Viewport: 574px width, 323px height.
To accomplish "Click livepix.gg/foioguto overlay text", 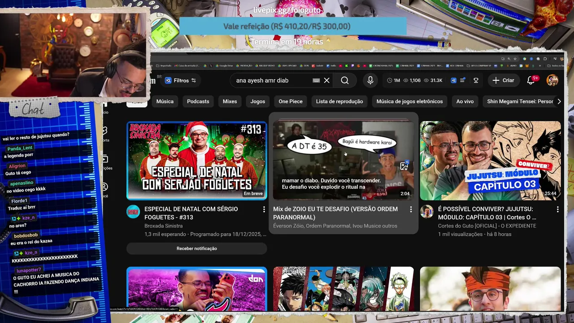I will [287, 10].
